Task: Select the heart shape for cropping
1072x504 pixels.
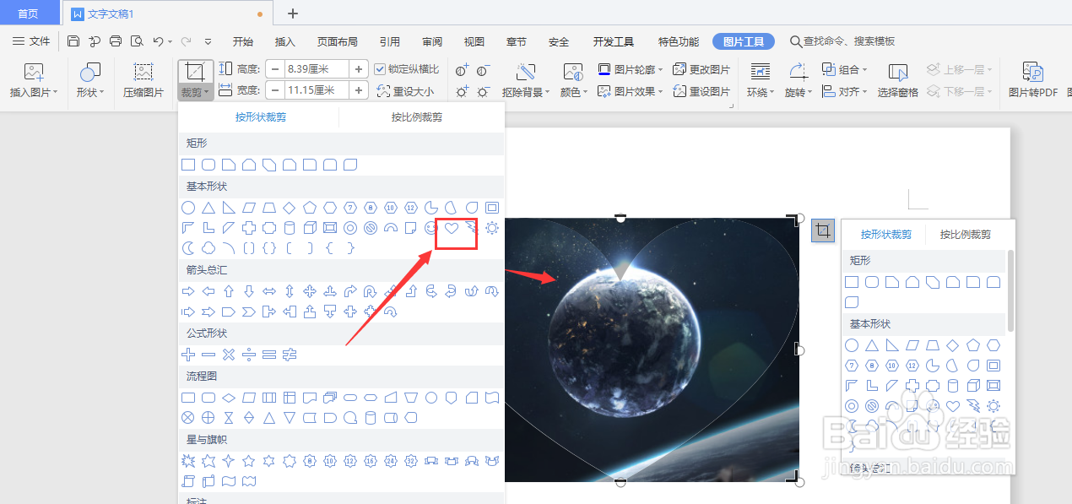Action: click(452, 227)
